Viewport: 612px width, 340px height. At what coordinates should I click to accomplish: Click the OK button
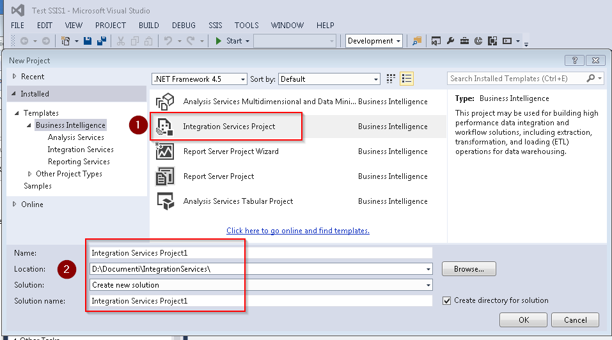coord(523,320)
